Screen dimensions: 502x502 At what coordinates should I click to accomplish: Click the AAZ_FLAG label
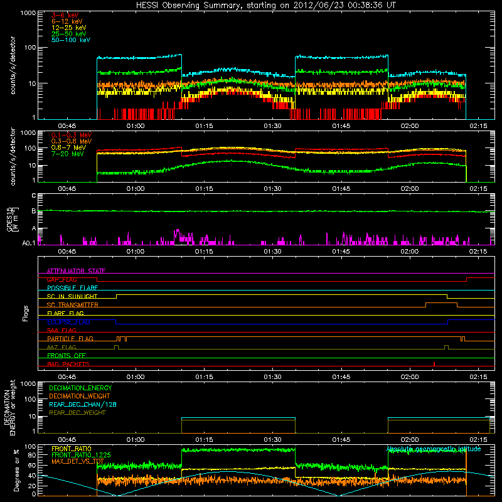coord(61,347)
